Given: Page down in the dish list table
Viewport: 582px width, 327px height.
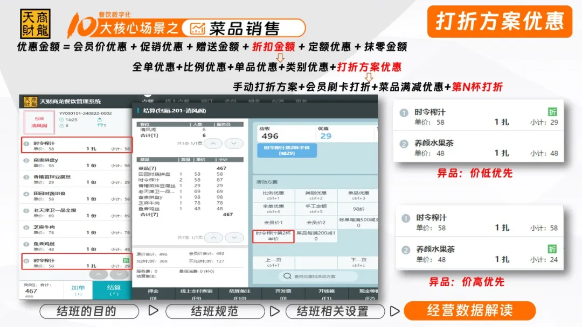Looking at the screenshot, I should (x=234, y=237).
